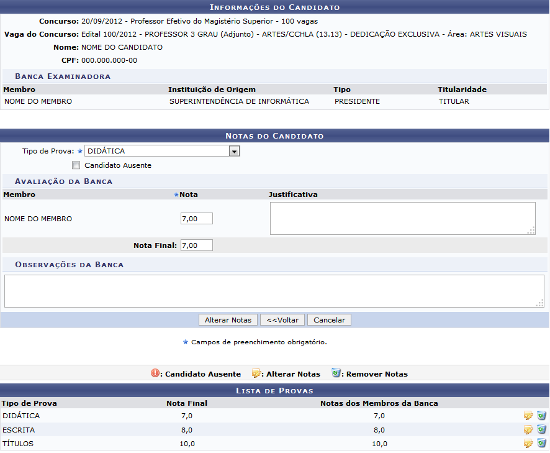This screenshot has width=550, height=453.
Task: Check the Candidato Ausente checkbox
Action: [76, 165]
